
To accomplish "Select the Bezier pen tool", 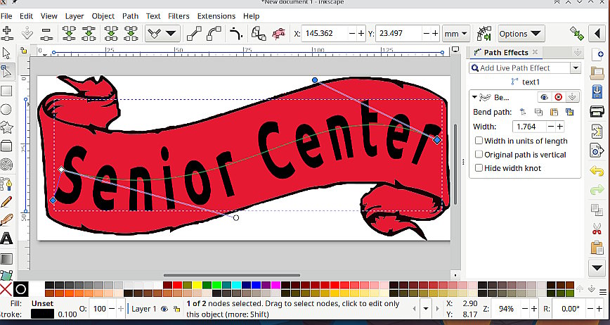I will [x=6, y=183].
